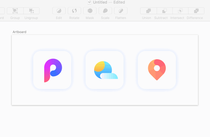Apply the Difference boolean operation

(x=196, y=11)
